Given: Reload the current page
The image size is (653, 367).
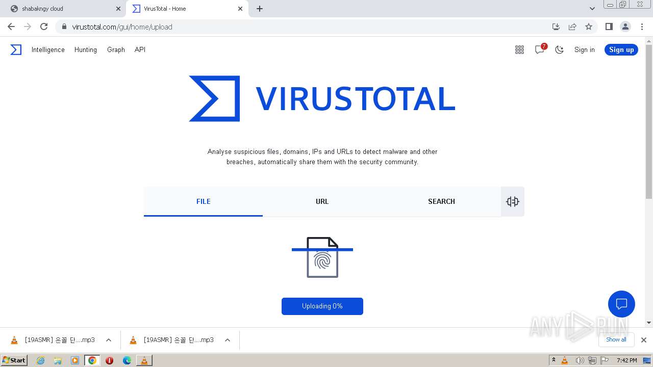Looking at the screenshot, I should (x=44, y=27).
